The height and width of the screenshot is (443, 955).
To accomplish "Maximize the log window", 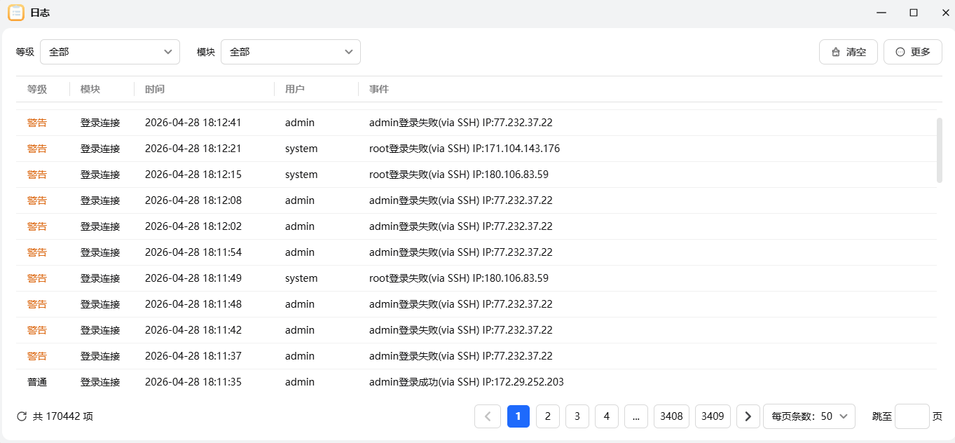I will click(x=914, y=13).
